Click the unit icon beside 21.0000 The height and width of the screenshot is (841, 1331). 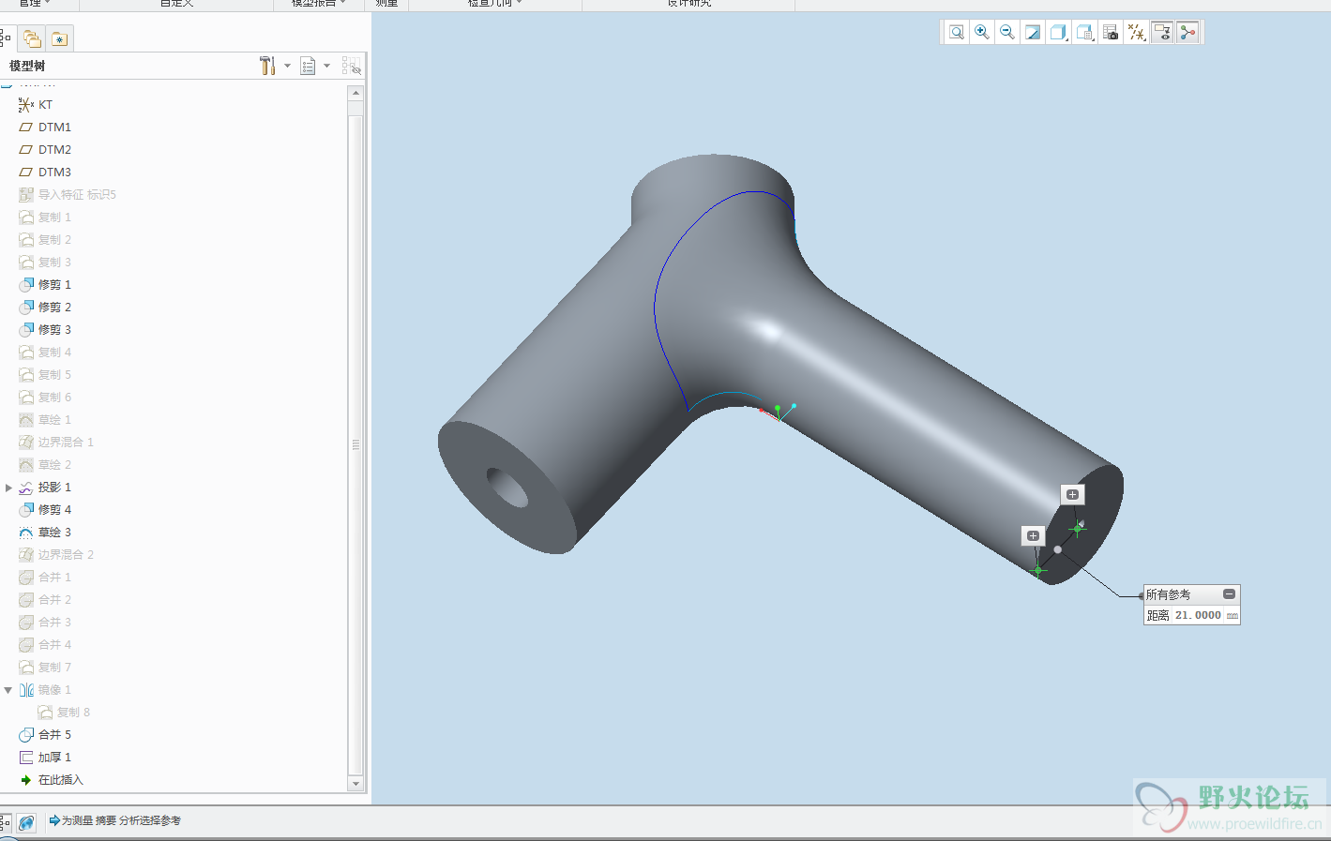click(1232, 616)
